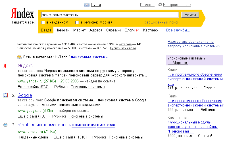Open the Почта link

click(x=96, y=5)
